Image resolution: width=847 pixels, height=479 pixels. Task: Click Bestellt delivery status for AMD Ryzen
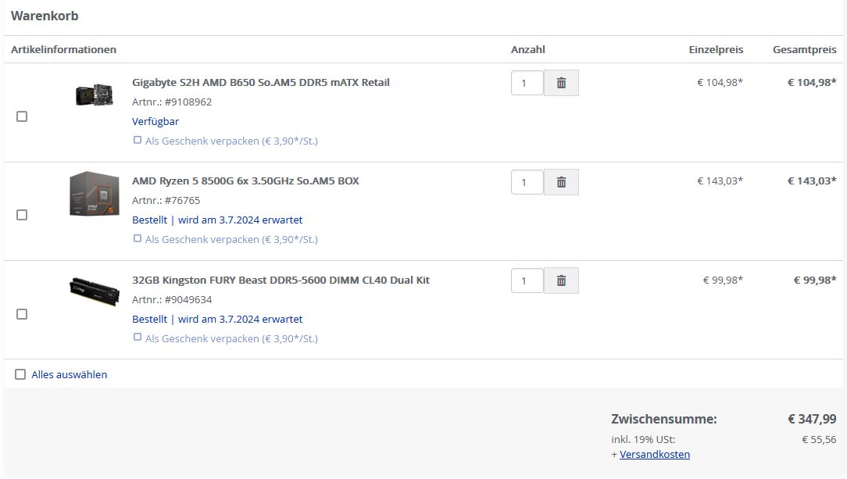point(217,220)
